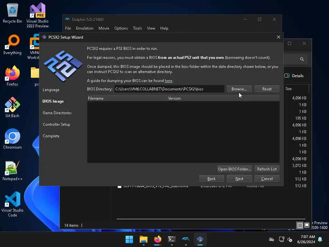329x247 pixels.
Task: Select Complete step in wizard sidebar
Action: 51,136
